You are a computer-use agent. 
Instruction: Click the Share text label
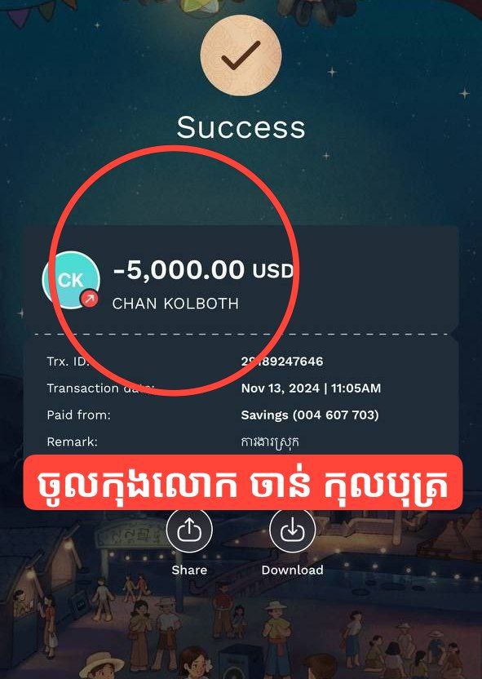189,570
